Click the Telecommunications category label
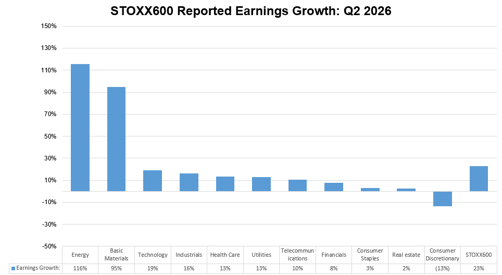The height and width of the screenshot is (275, 502). (297, 255)
